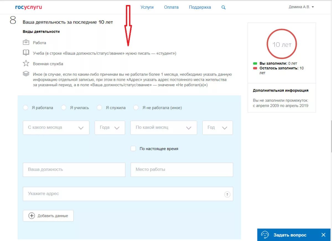The width and height of the screenshot is (332, 241).
Task: Click the briefcase icon next to Работа
Action: (26, 42)
